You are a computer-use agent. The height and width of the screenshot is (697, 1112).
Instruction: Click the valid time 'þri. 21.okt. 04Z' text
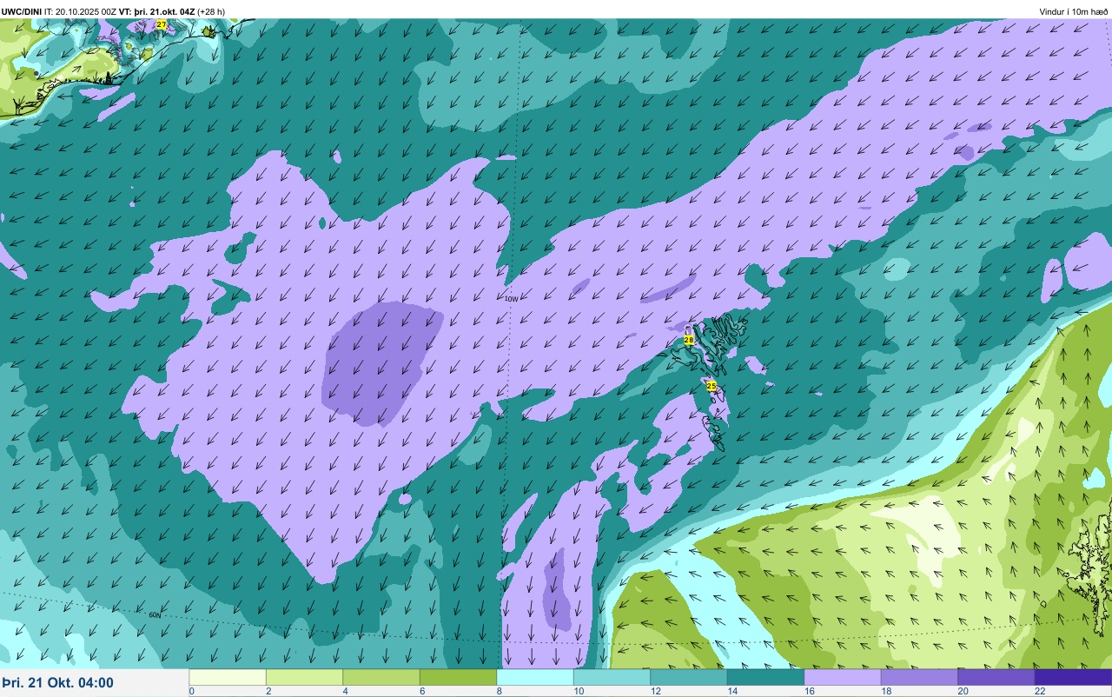(x=164, y=11)
